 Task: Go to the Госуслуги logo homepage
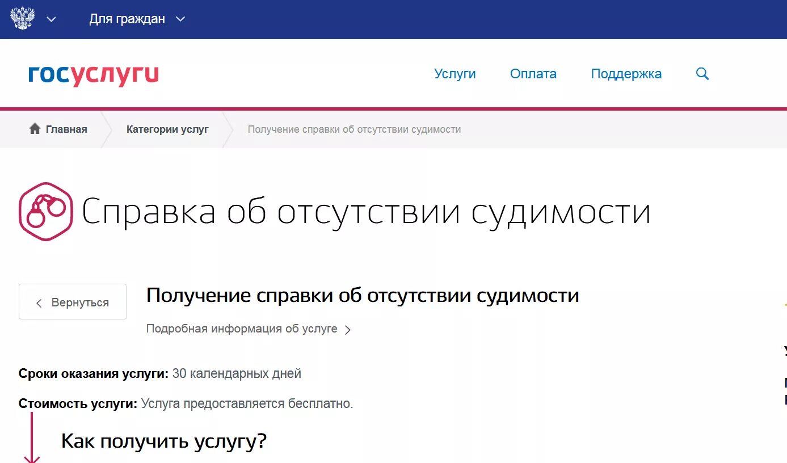[94, 74]
